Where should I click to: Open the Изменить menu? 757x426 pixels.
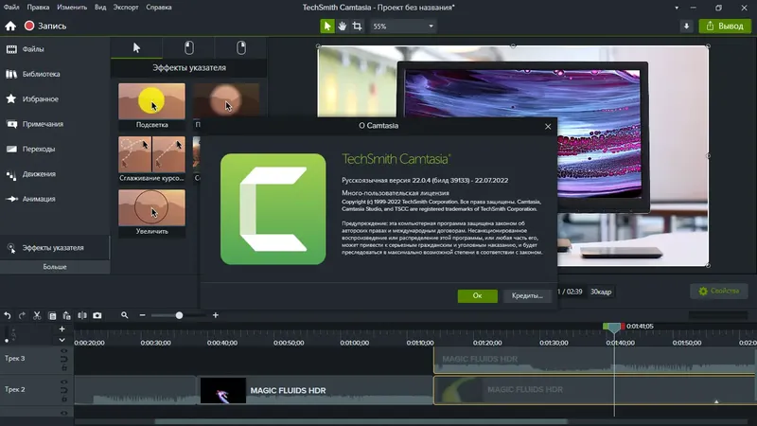[72, 8]
